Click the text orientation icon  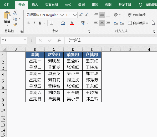[116, 15]
